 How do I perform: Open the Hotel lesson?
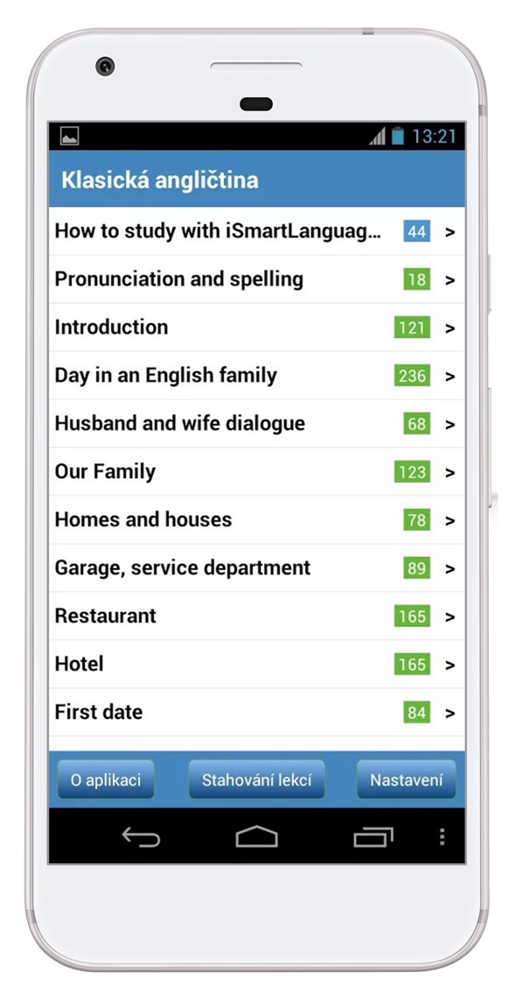pyautogui.click(x=257, y=664)
